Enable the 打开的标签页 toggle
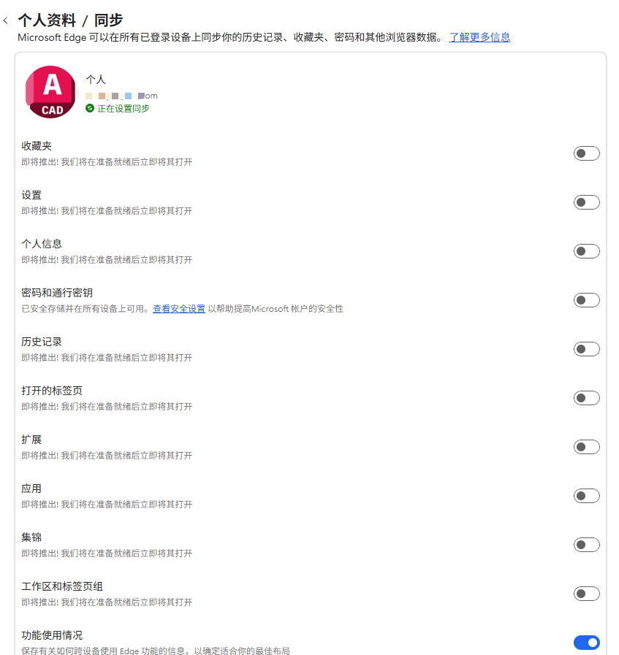The width and height of the screenshot is (619, 655). pyautogui.click(x=586, y=397)
